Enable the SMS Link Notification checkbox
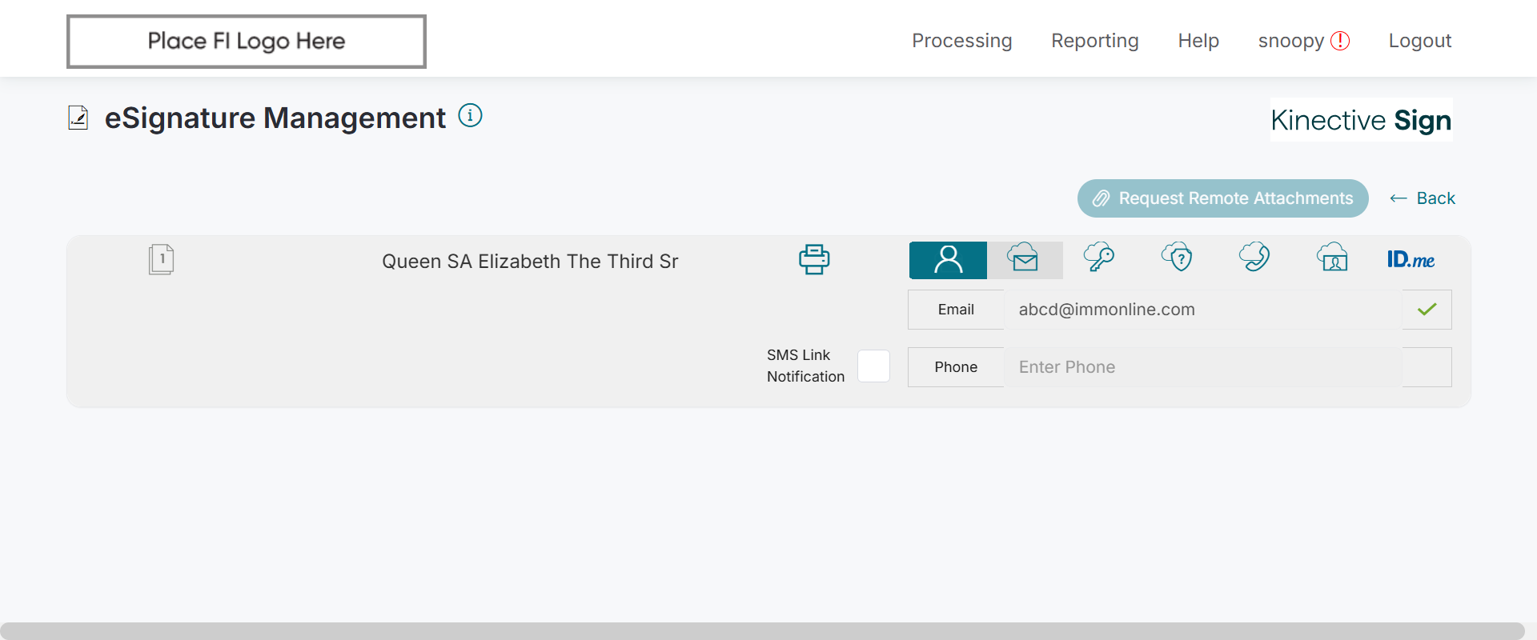Screen dimensions: 1537x640 873,366
